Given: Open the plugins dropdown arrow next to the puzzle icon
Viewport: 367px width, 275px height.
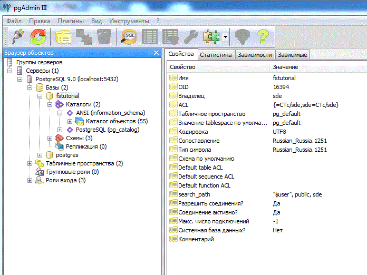Looking at the screenshot, I should [225, 37].
